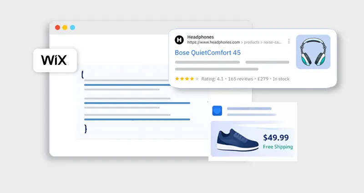The image size is (364, 193).
Task: Click the $49.99 price
Action: (x=276, y=138)
